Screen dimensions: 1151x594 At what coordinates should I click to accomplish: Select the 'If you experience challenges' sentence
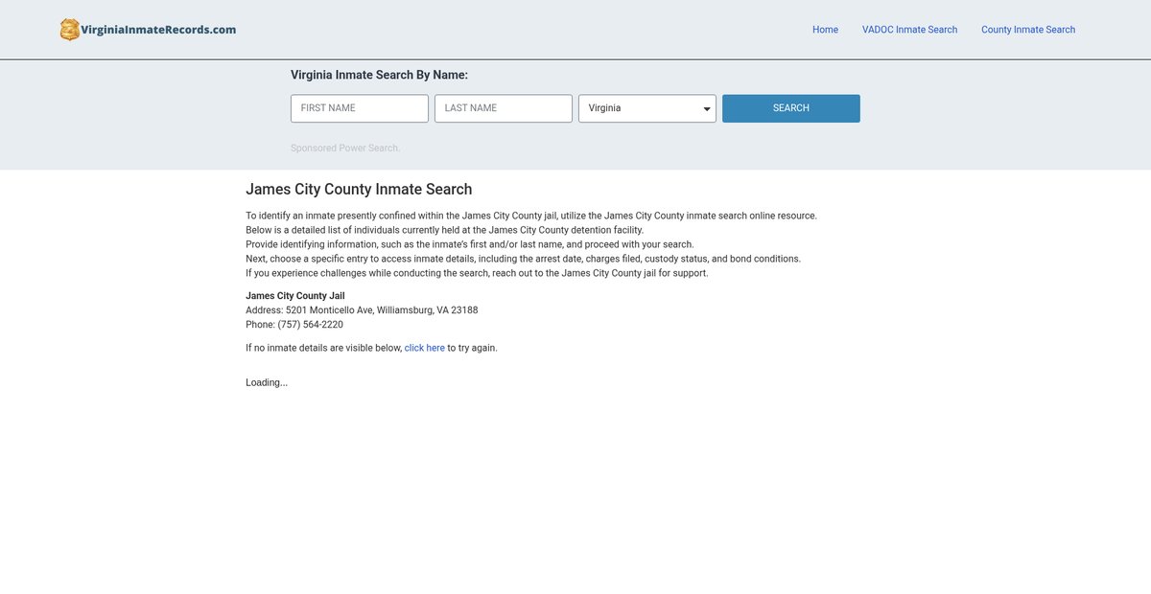pos(477,273)
